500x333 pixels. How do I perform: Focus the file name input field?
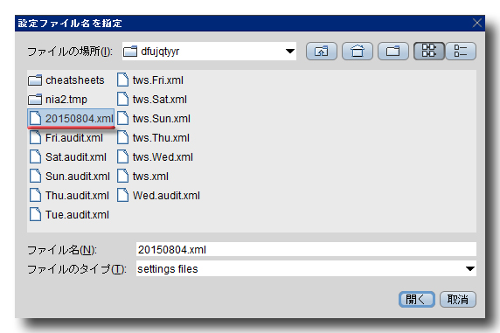[x=306, y=249]
